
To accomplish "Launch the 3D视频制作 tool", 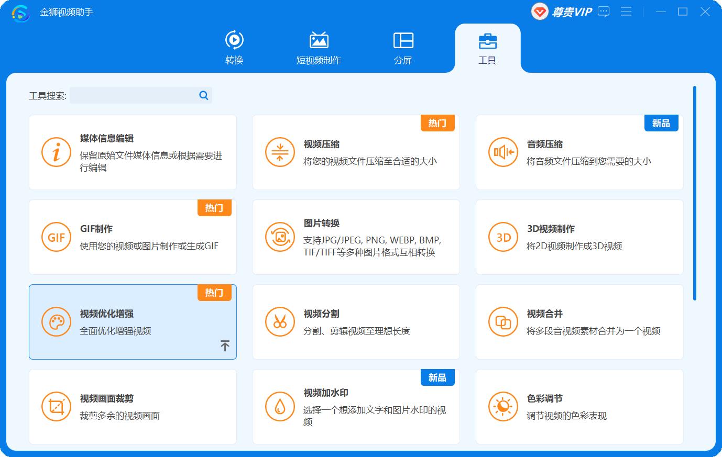I will pyautogui.click(x=579, y=237).
